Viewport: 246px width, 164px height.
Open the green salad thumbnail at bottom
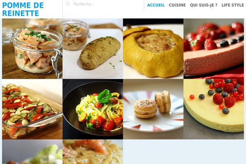point(32,152)
